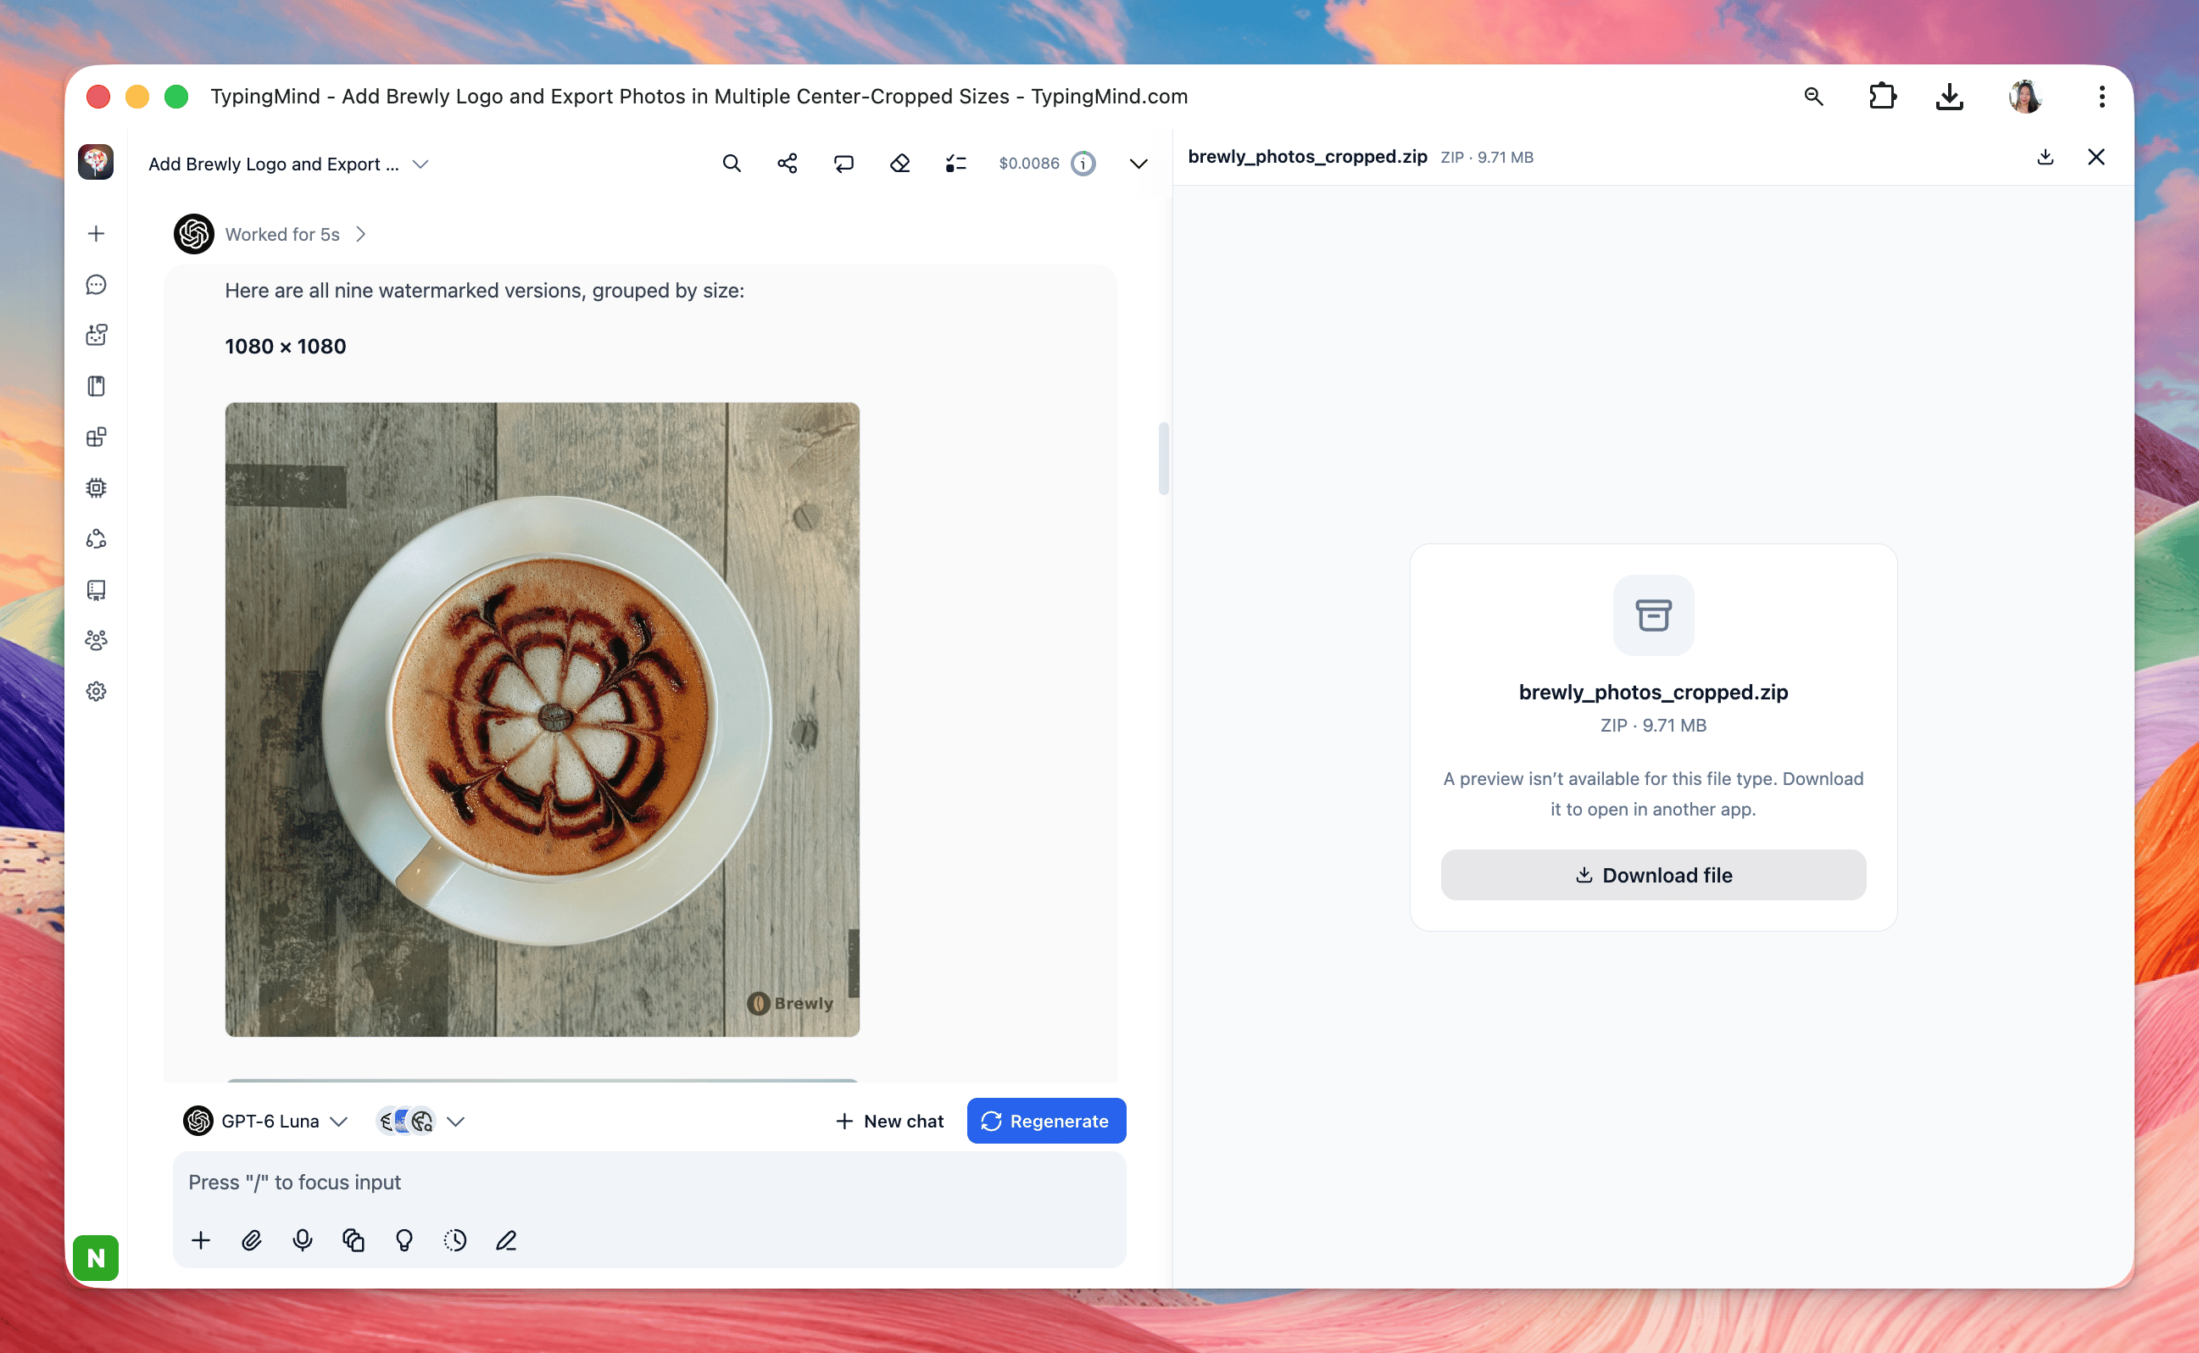Screen dimensions: 2199x1353
Task: Click the eraser icon in chat header
Action: coord(900,163)
